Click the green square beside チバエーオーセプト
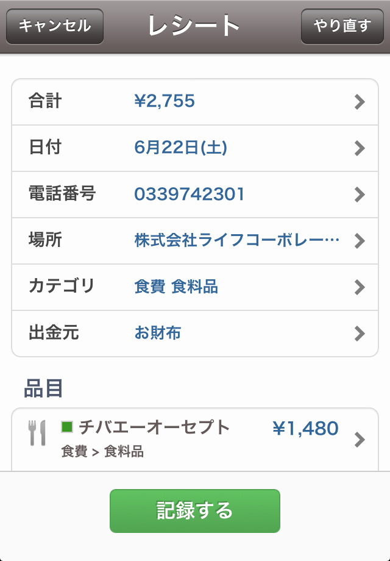This screenshot has height=561, width=390. point(67,427)
